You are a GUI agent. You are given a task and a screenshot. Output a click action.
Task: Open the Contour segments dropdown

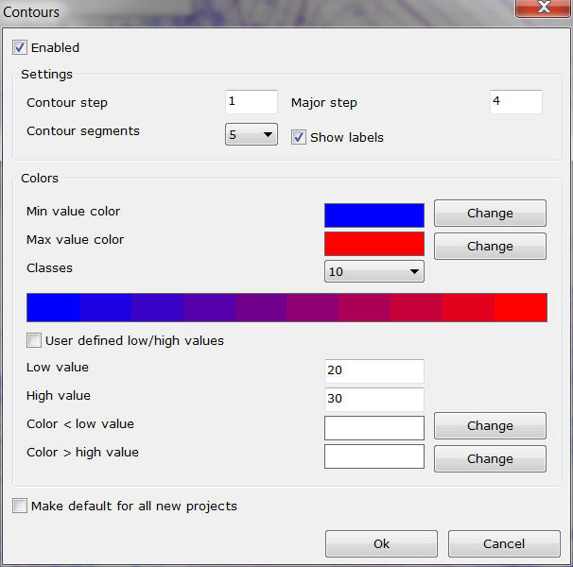251,134
